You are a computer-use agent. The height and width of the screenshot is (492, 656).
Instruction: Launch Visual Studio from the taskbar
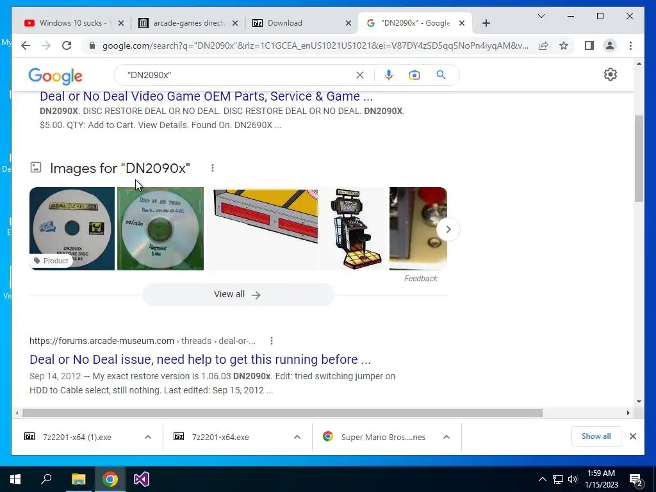(x=142, y=479)
